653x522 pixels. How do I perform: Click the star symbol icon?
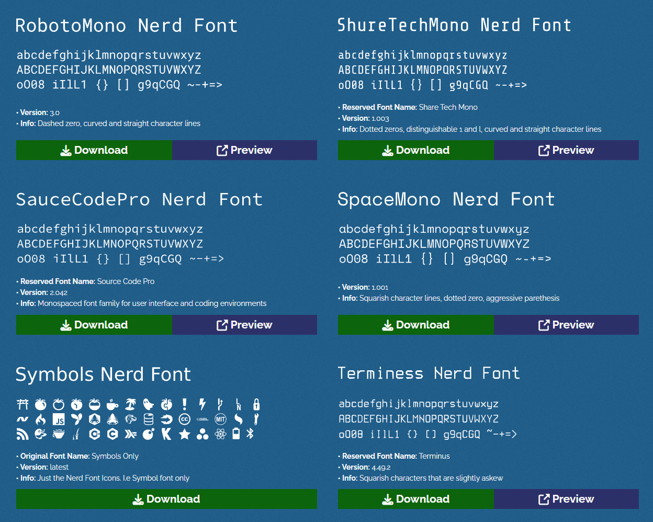coord(184,434)
